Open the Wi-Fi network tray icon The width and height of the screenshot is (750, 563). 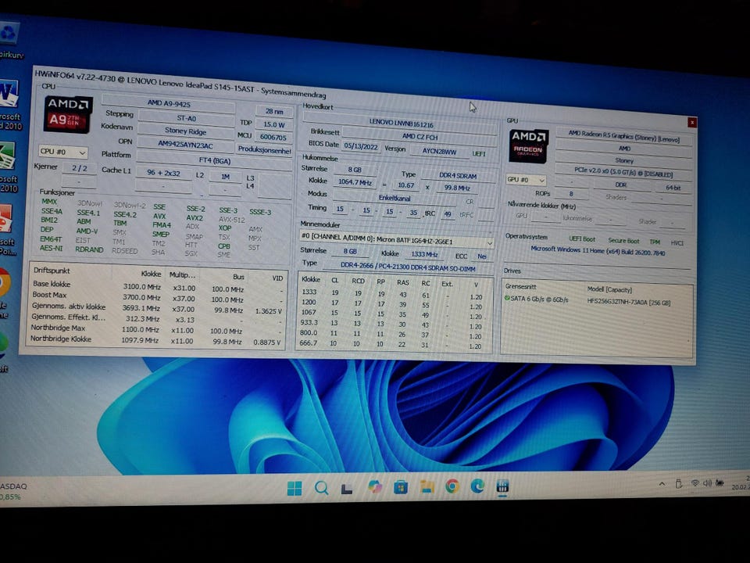[x=695, y=483]
